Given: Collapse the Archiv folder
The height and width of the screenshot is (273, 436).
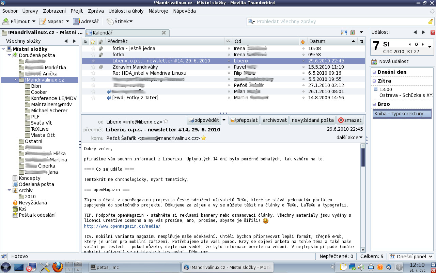Looking at the screenshot, I should (x=10, y=190).
